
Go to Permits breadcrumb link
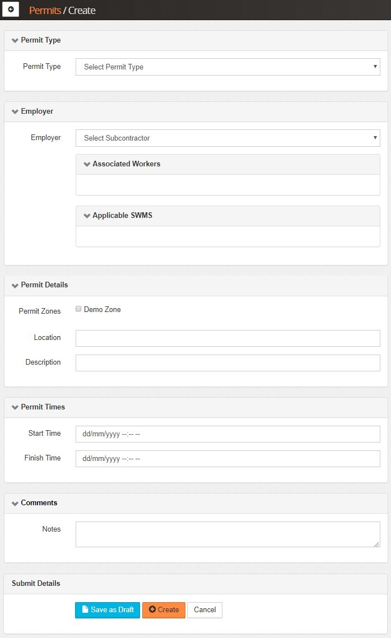45,10
